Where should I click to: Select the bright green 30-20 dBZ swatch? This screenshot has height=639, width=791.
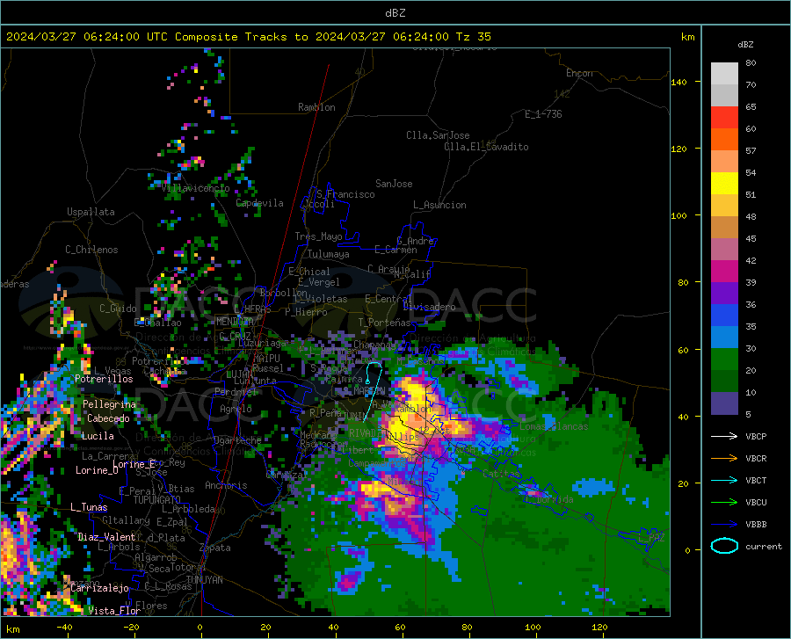pos(724,359)
